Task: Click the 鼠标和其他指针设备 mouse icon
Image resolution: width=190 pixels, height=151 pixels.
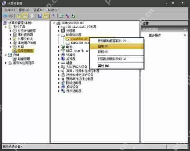Action: click(63, 75)
